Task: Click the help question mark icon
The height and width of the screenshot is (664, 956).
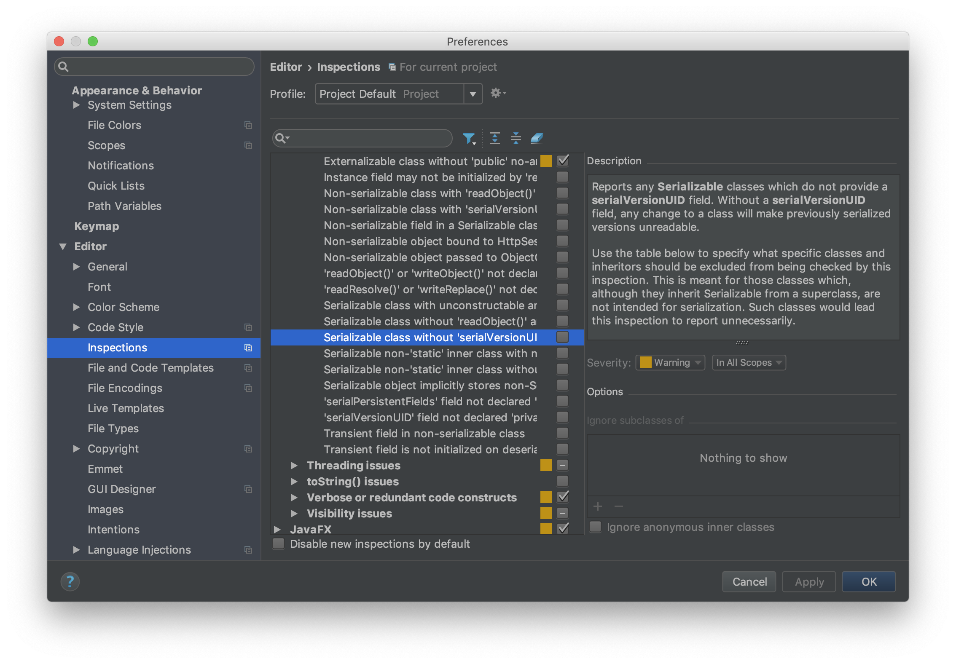Action: point(70,582)
